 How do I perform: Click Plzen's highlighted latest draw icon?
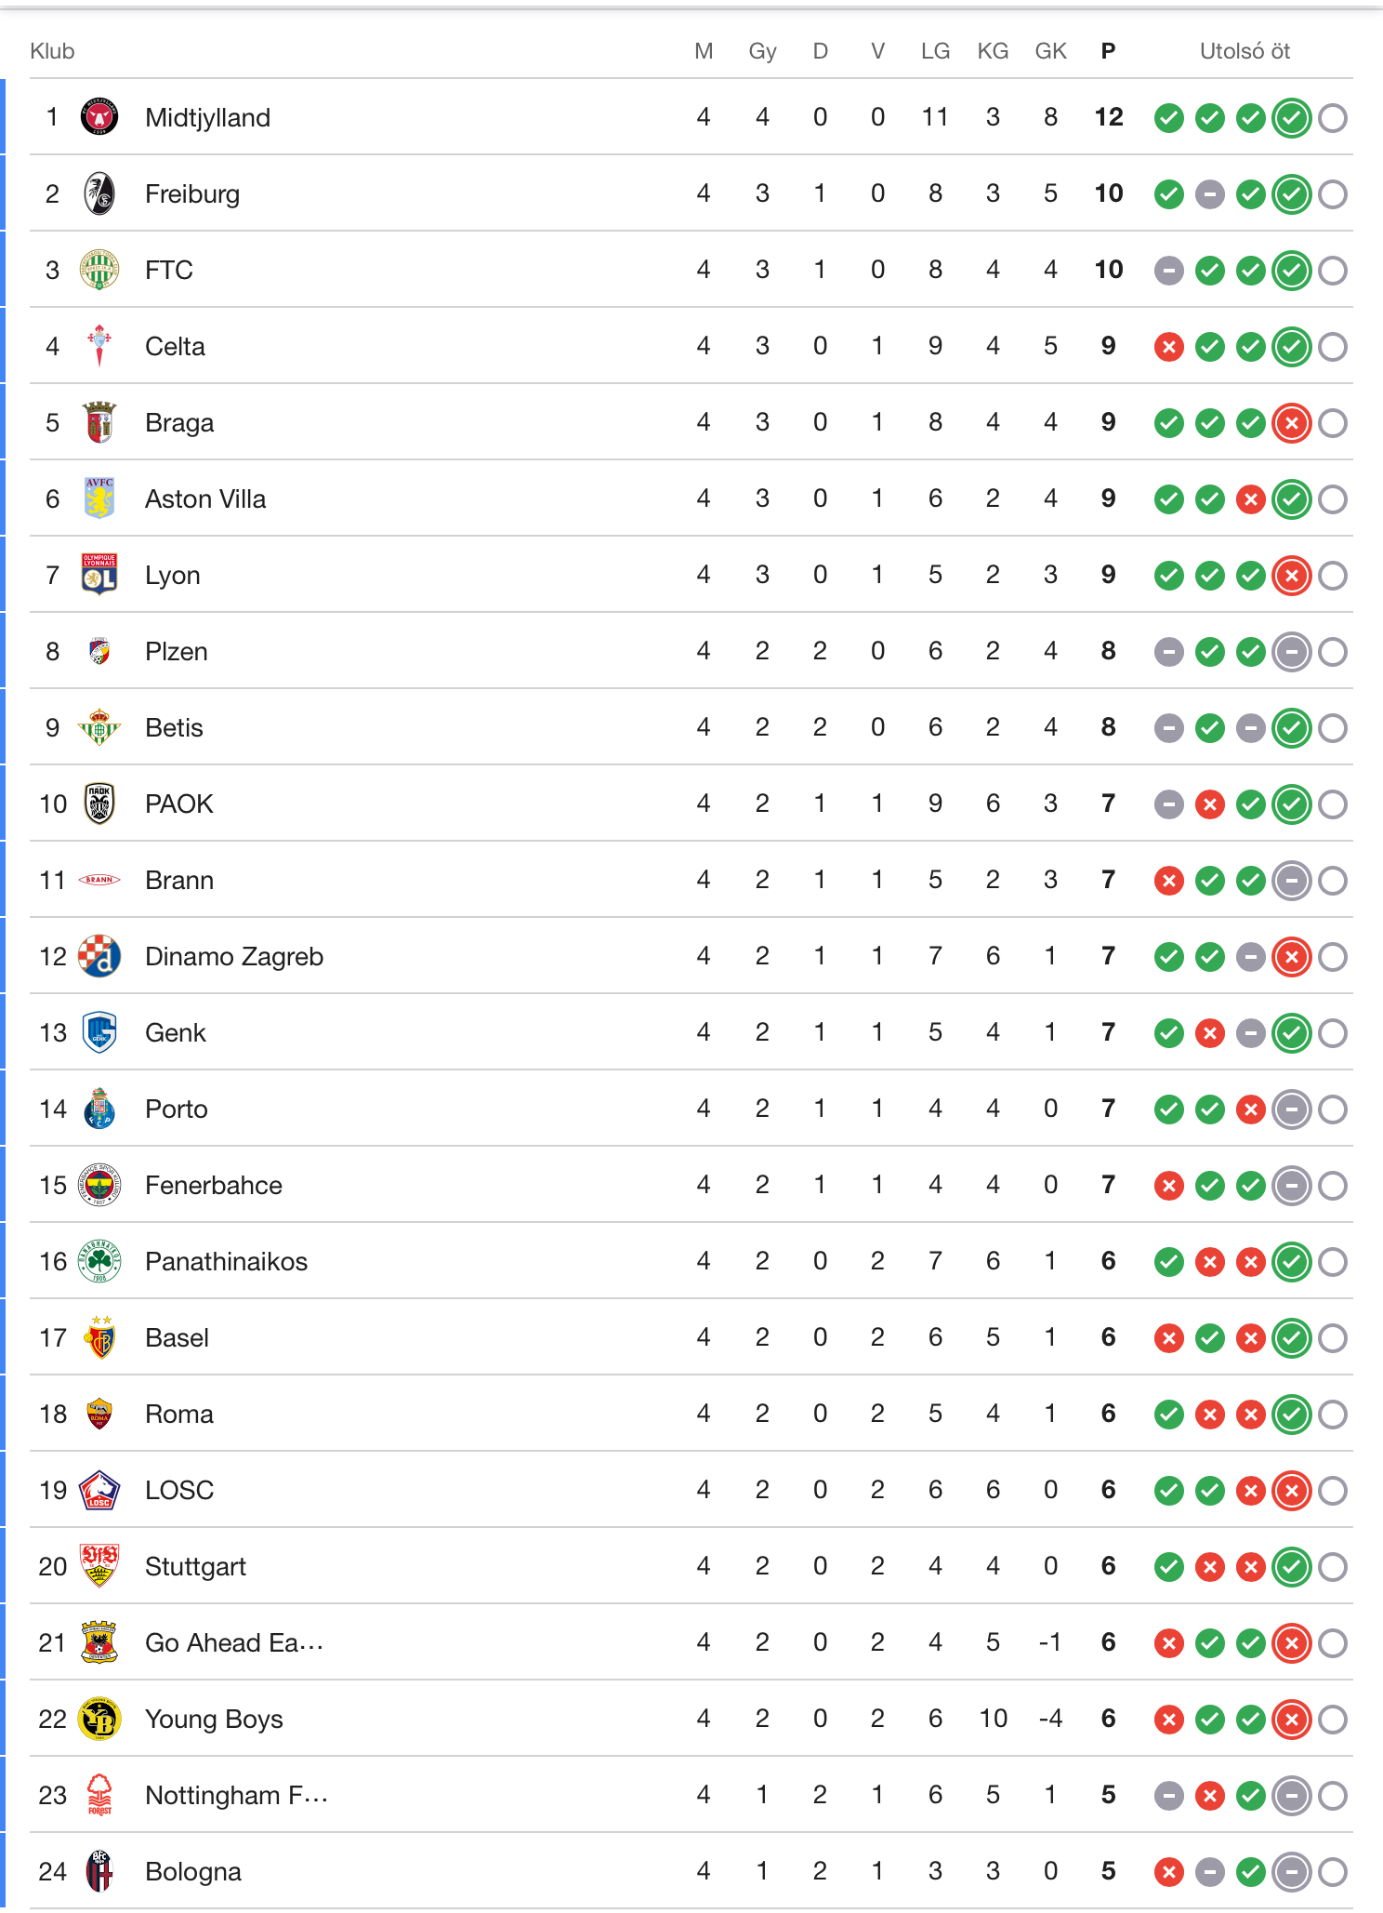pyautogui.click(x=1291, y=652)
